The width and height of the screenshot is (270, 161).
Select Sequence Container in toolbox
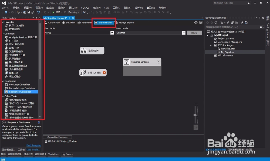[21, 92]
